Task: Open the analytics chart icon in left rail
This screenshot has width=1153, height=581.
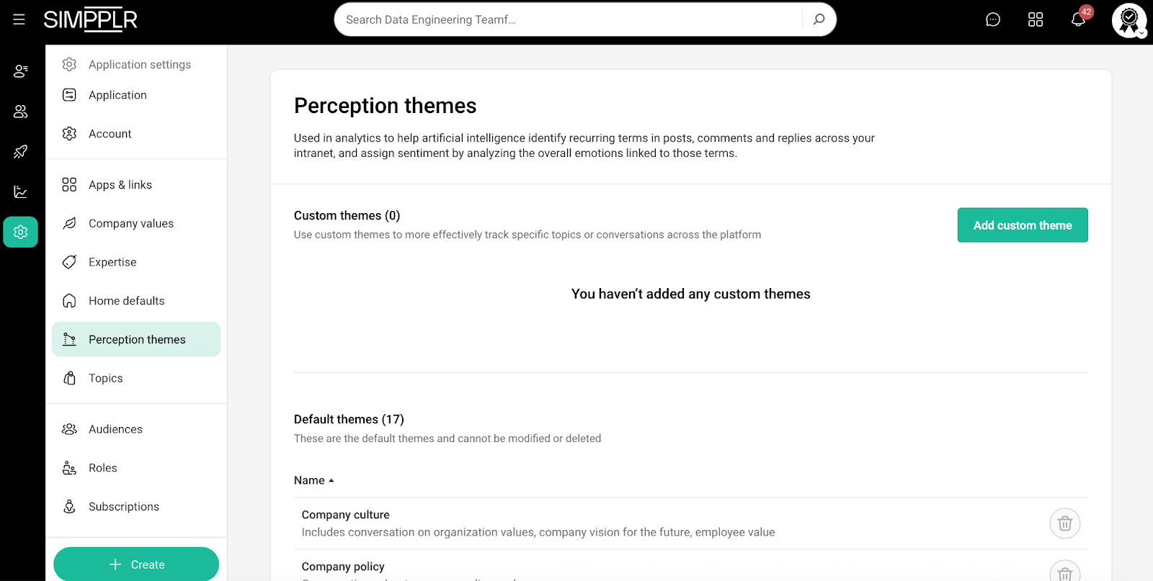Action: point(20,192)
